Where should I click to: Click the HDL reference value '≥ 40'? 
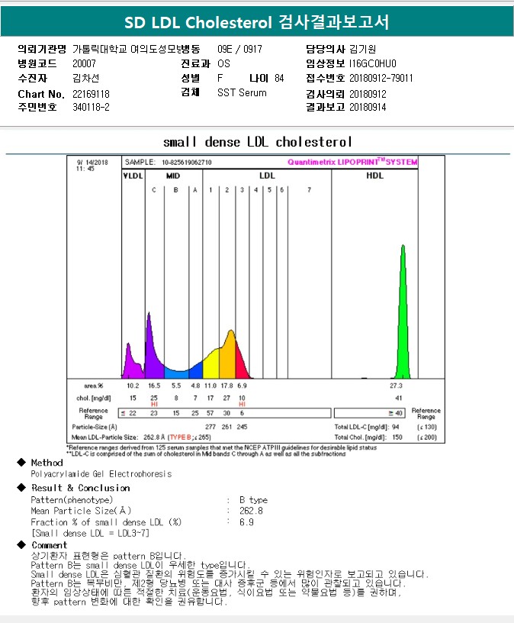(x=395, y=413)
